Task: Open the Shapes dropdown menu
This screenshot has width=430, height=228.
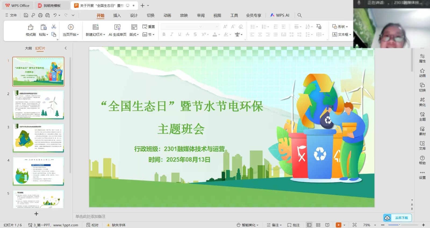Action: coord(340,27)
